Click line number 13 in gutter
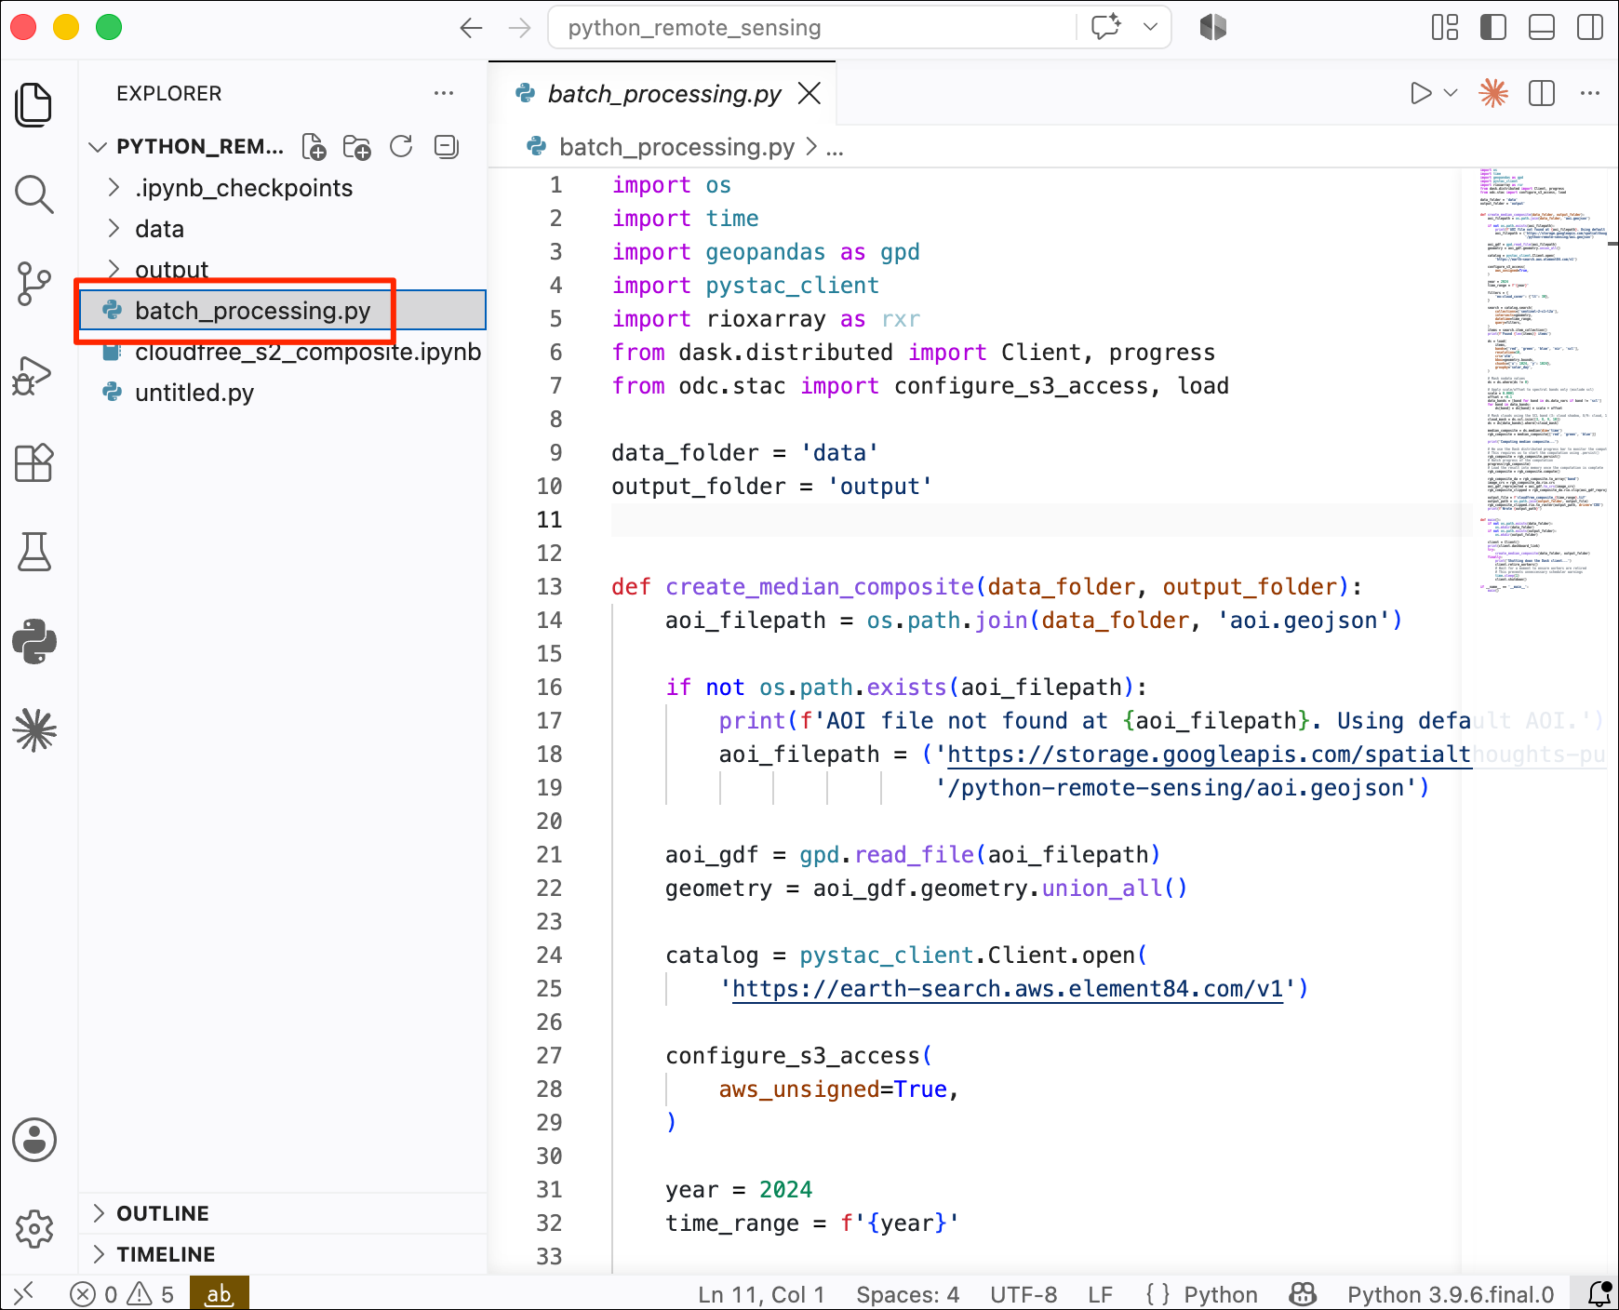The width and height of the screenshot is (1619, 1310). point(550,587)
